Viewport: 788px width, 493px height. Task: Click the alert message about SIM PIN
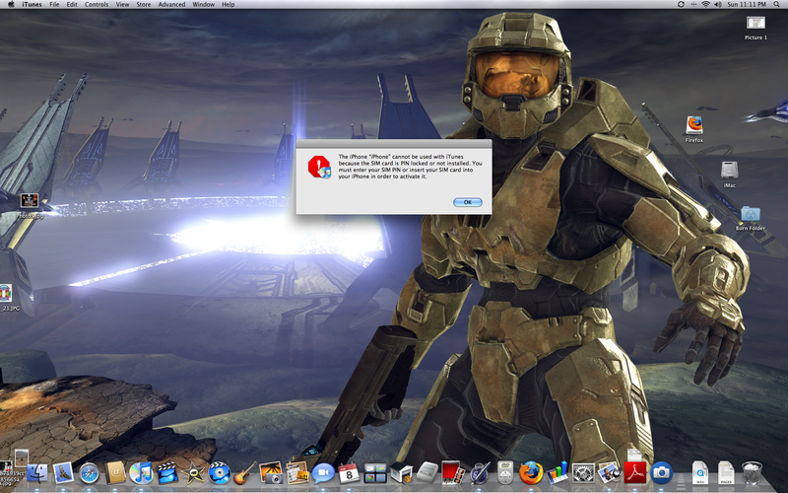[x=410, y=167]
